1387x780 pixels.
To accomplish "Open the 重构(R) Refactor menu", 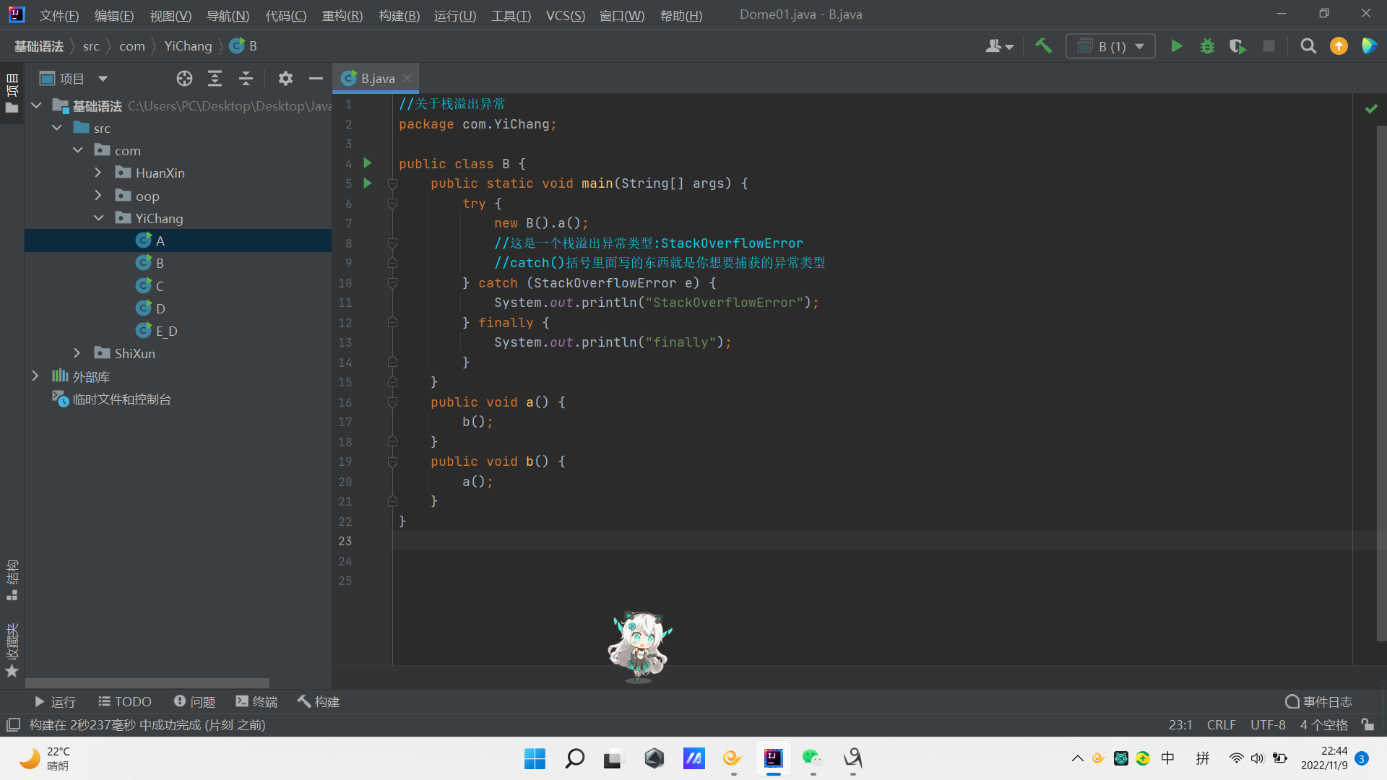I will pyautogui.click(x=342, y=15).
